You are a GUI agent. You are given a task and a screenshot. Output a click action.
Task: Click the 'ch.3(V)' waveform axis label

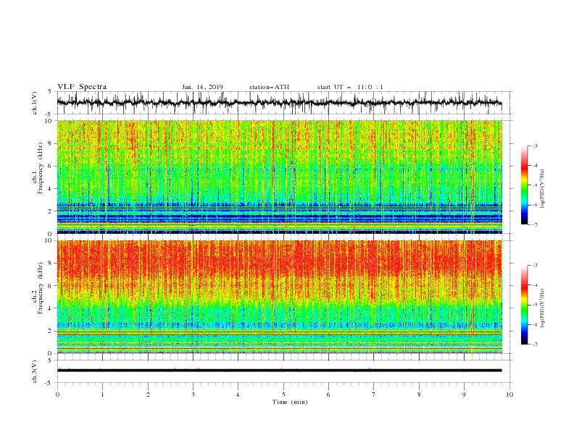[x=34, y=371]
